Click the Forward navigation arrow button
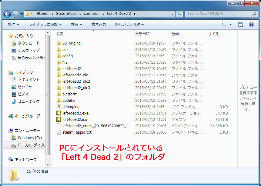This screenshot has height=186, width=261. [x=16, y=14]
